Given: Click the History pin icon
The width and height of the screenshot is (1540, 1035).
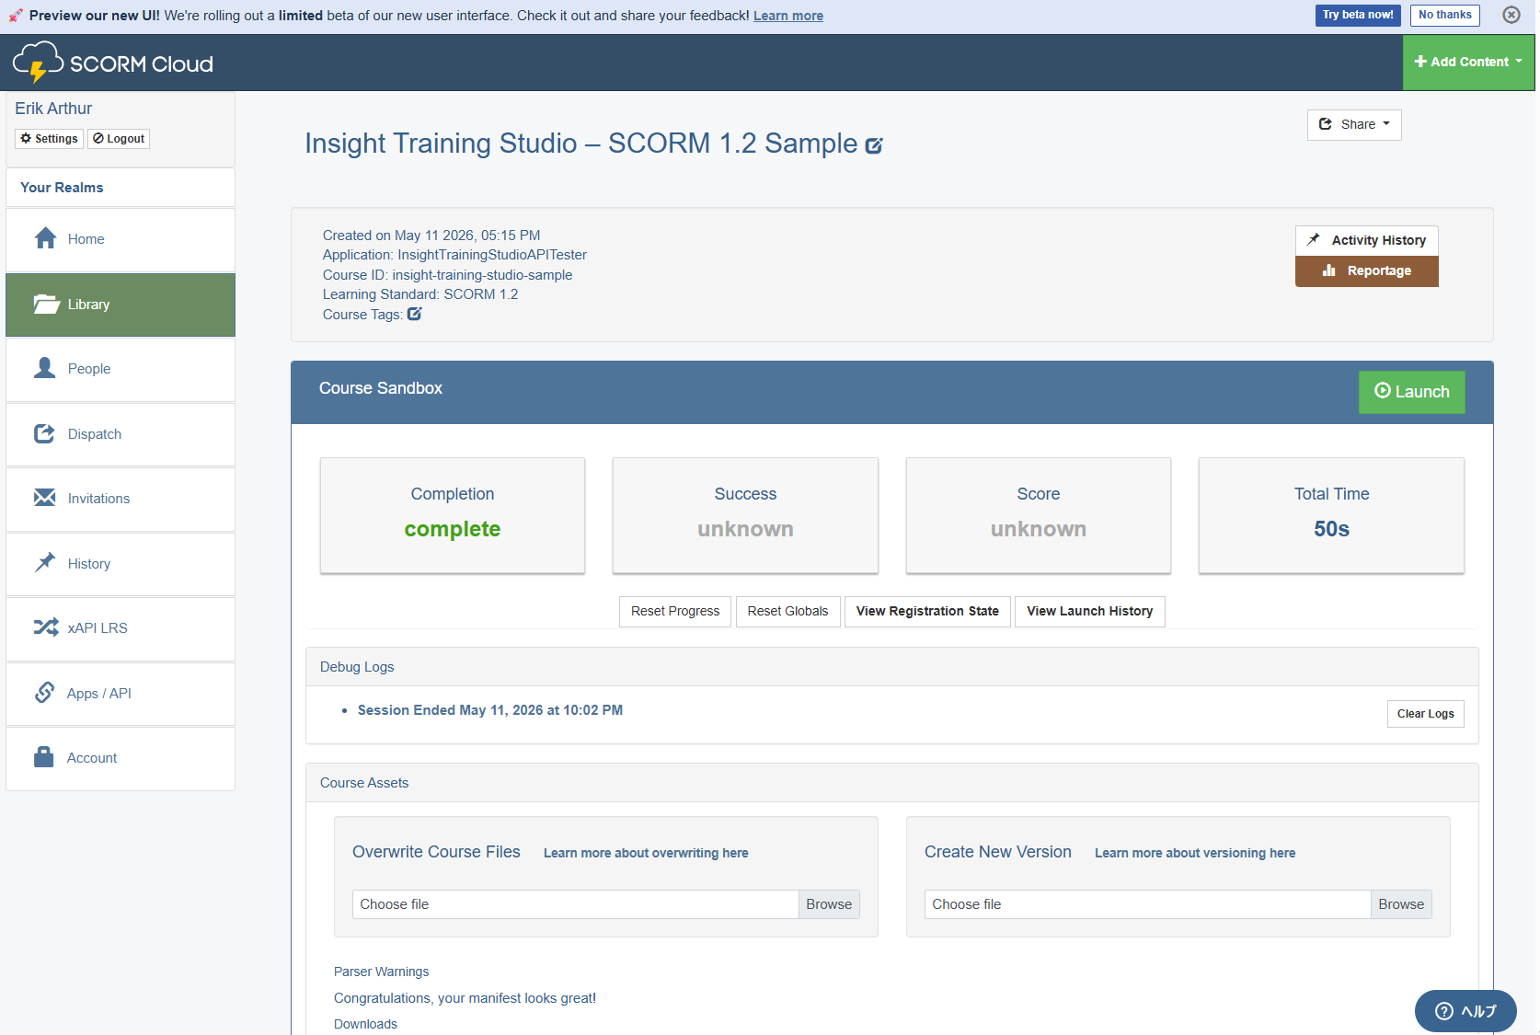Looking at the screenshot, I should point(45,562).
